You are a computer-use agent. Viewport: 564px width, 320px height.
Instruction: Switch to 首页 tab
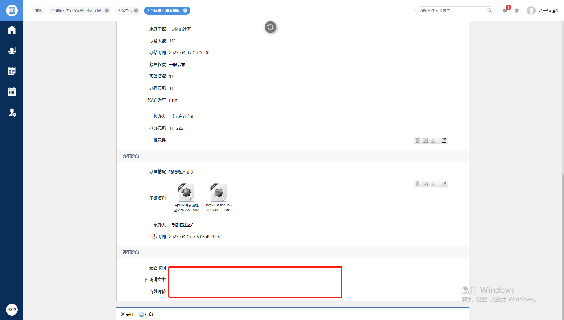[x=39, y=10]
